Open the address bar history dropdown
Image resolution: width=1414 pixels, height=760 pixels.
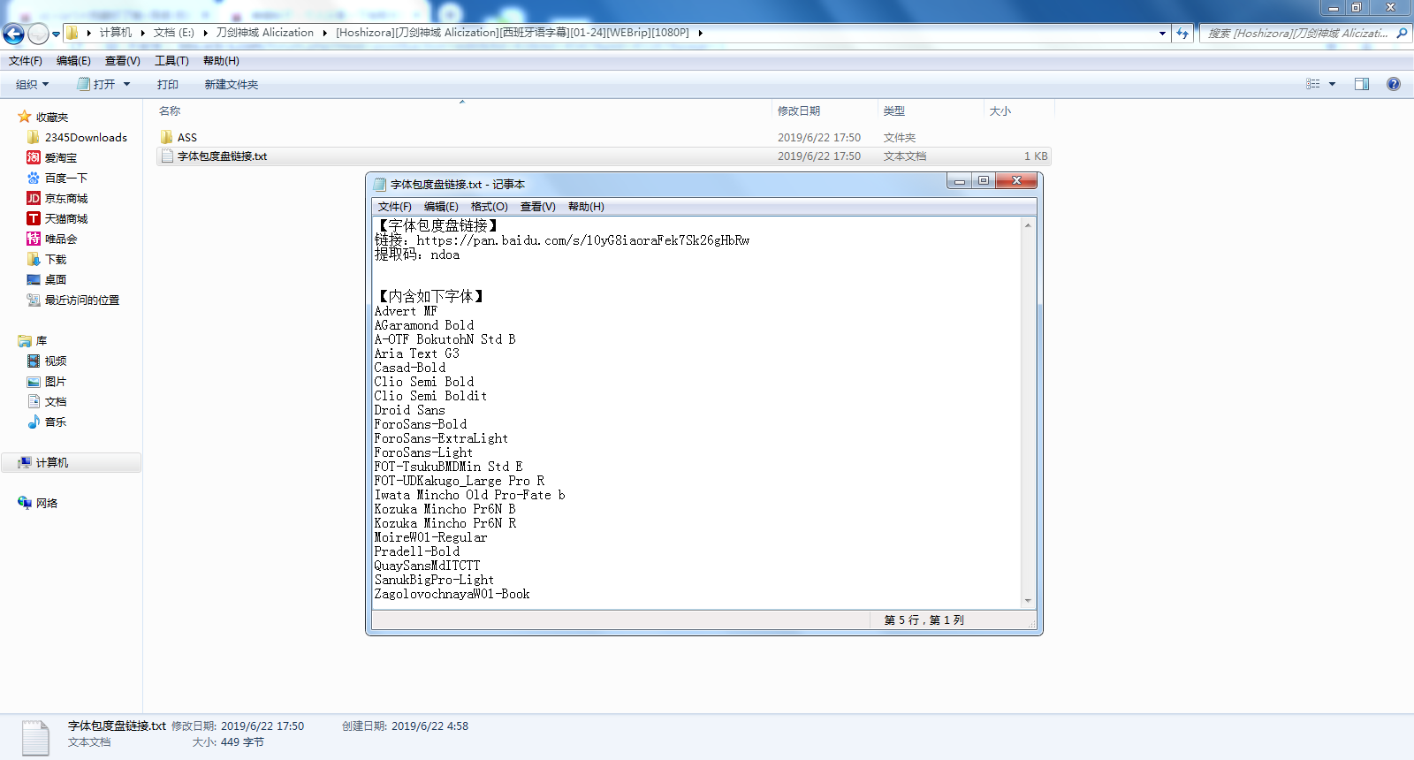1162,33
